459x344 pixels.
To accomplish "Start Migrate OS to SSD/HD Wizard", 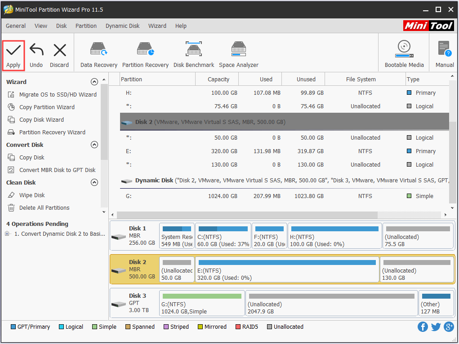I will [x=52, y=94].
